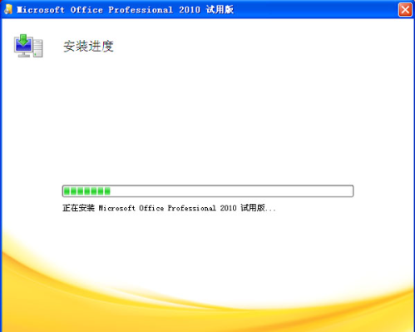Click the 安装进度 heading text
Viewport: 415px width, 332px height.
(88, 46)
